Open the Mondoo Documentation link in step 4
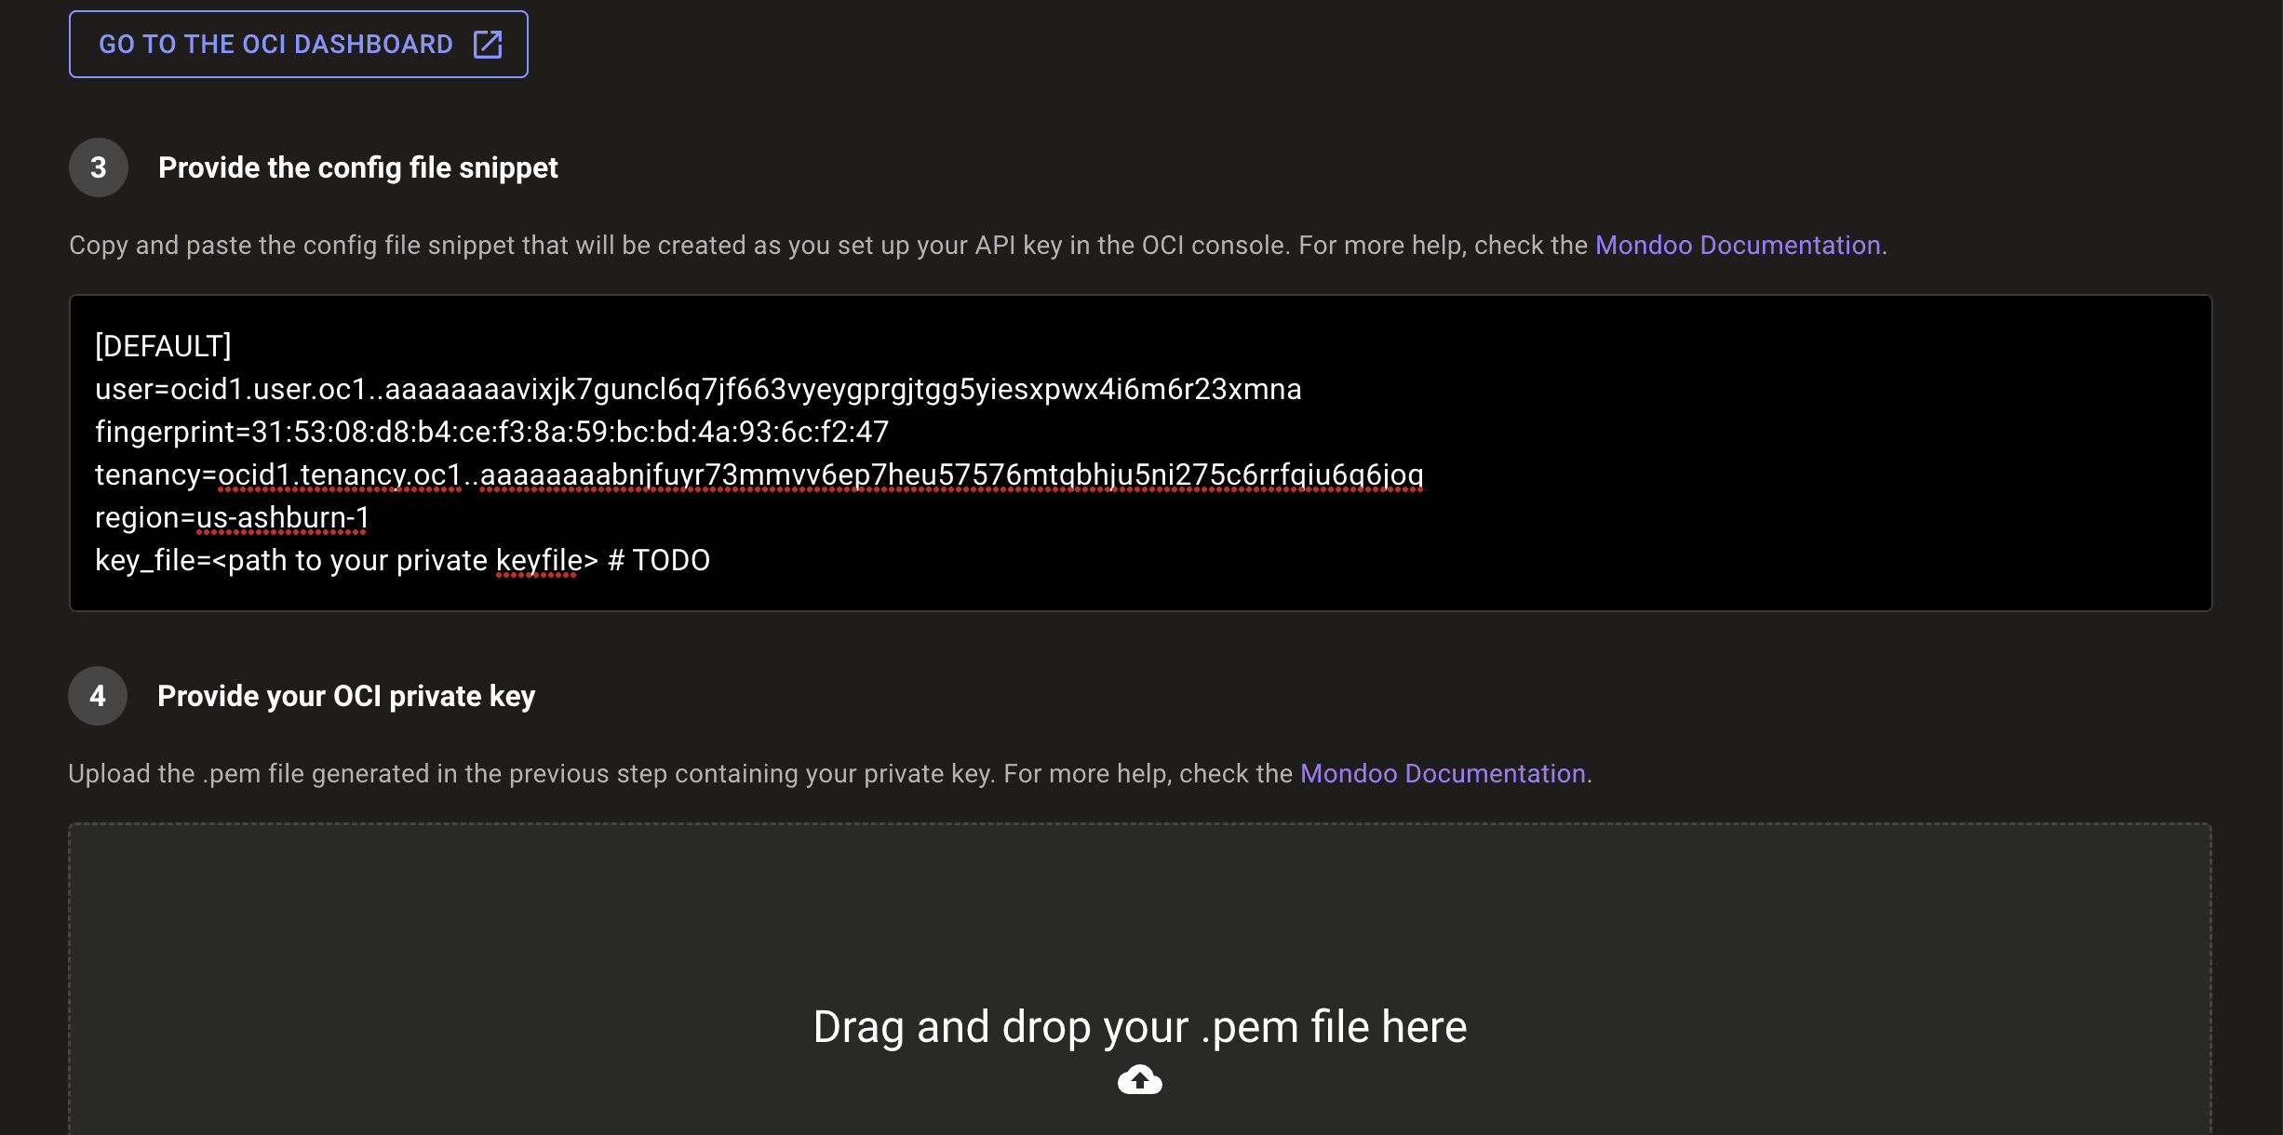The height and width of the screenshot is (1135, 2283). tap(1444, 772)
